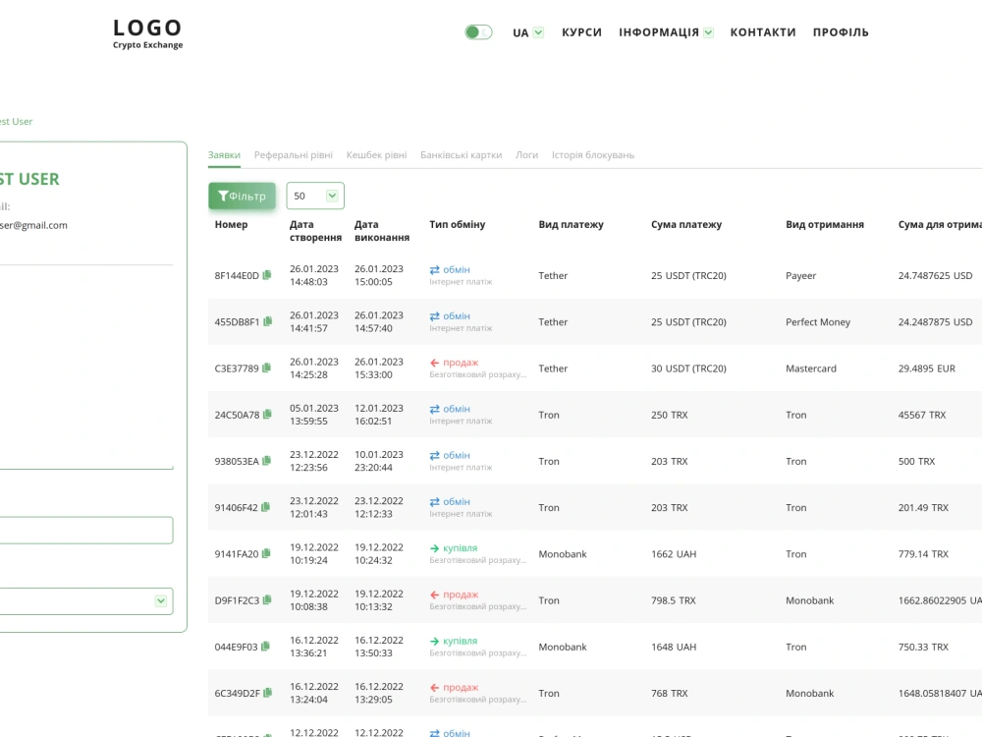Open the Банківські картки tab
The width and height of the screenshot is (982, 737).
461,155
